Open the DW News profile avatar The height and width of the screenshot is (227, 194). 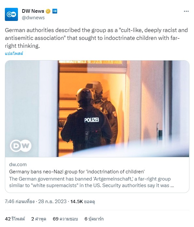tap(11, 14)
